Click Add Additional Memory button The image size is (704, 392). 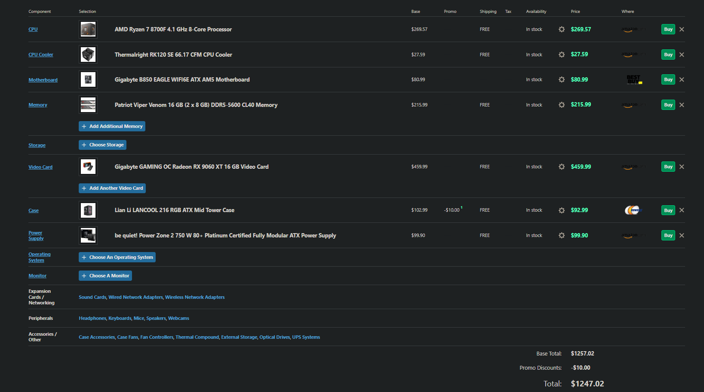point(112,126)
